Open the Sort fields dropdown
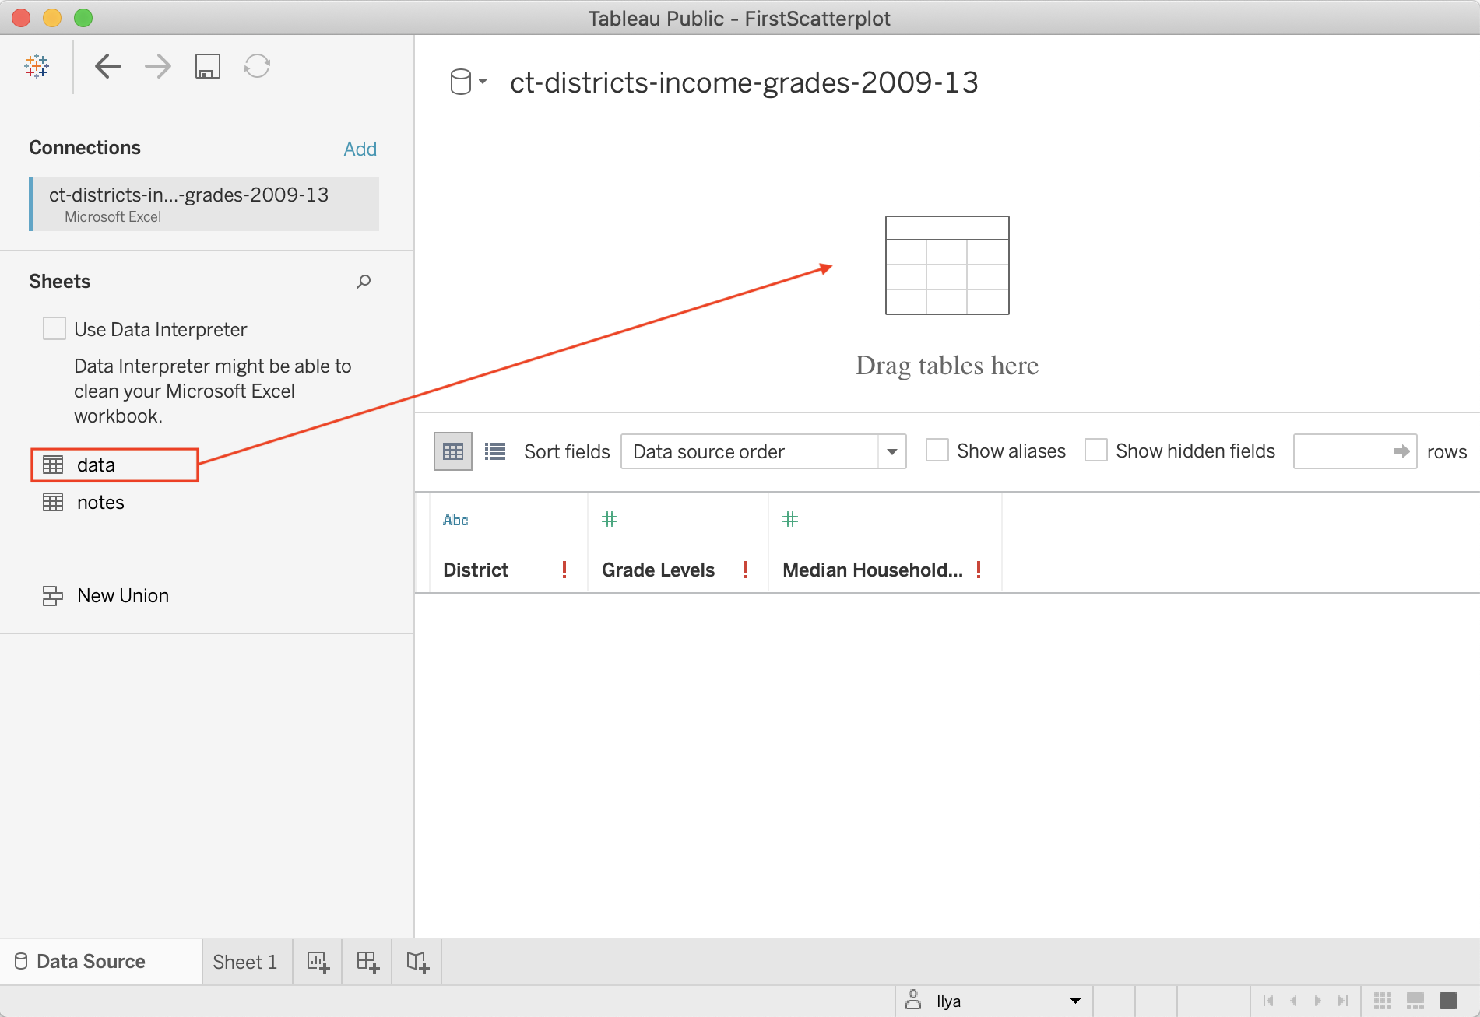The image size is (1480, 1017). click(763, 451)
